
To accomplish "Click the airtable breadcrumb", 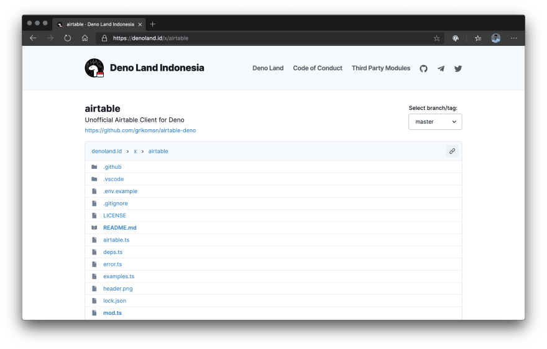I will click(x=158, y=151).
